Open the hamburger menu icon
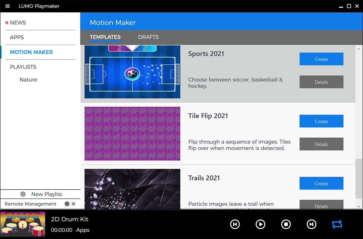The image size is (363, 239). pos(8,6)
